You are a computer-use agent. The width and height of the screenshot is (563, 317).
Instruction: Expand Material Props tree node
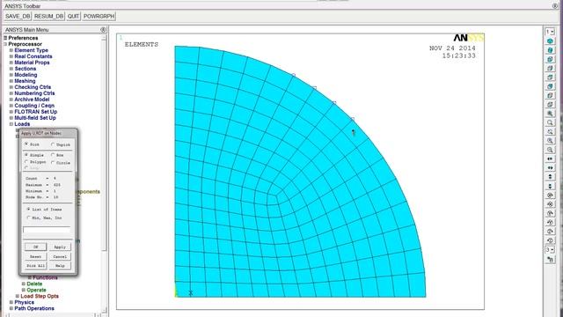[11, 63]
